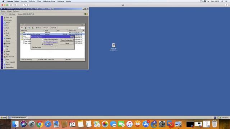
Task: Select the backup file row in File List
Action: click(52, 34)
